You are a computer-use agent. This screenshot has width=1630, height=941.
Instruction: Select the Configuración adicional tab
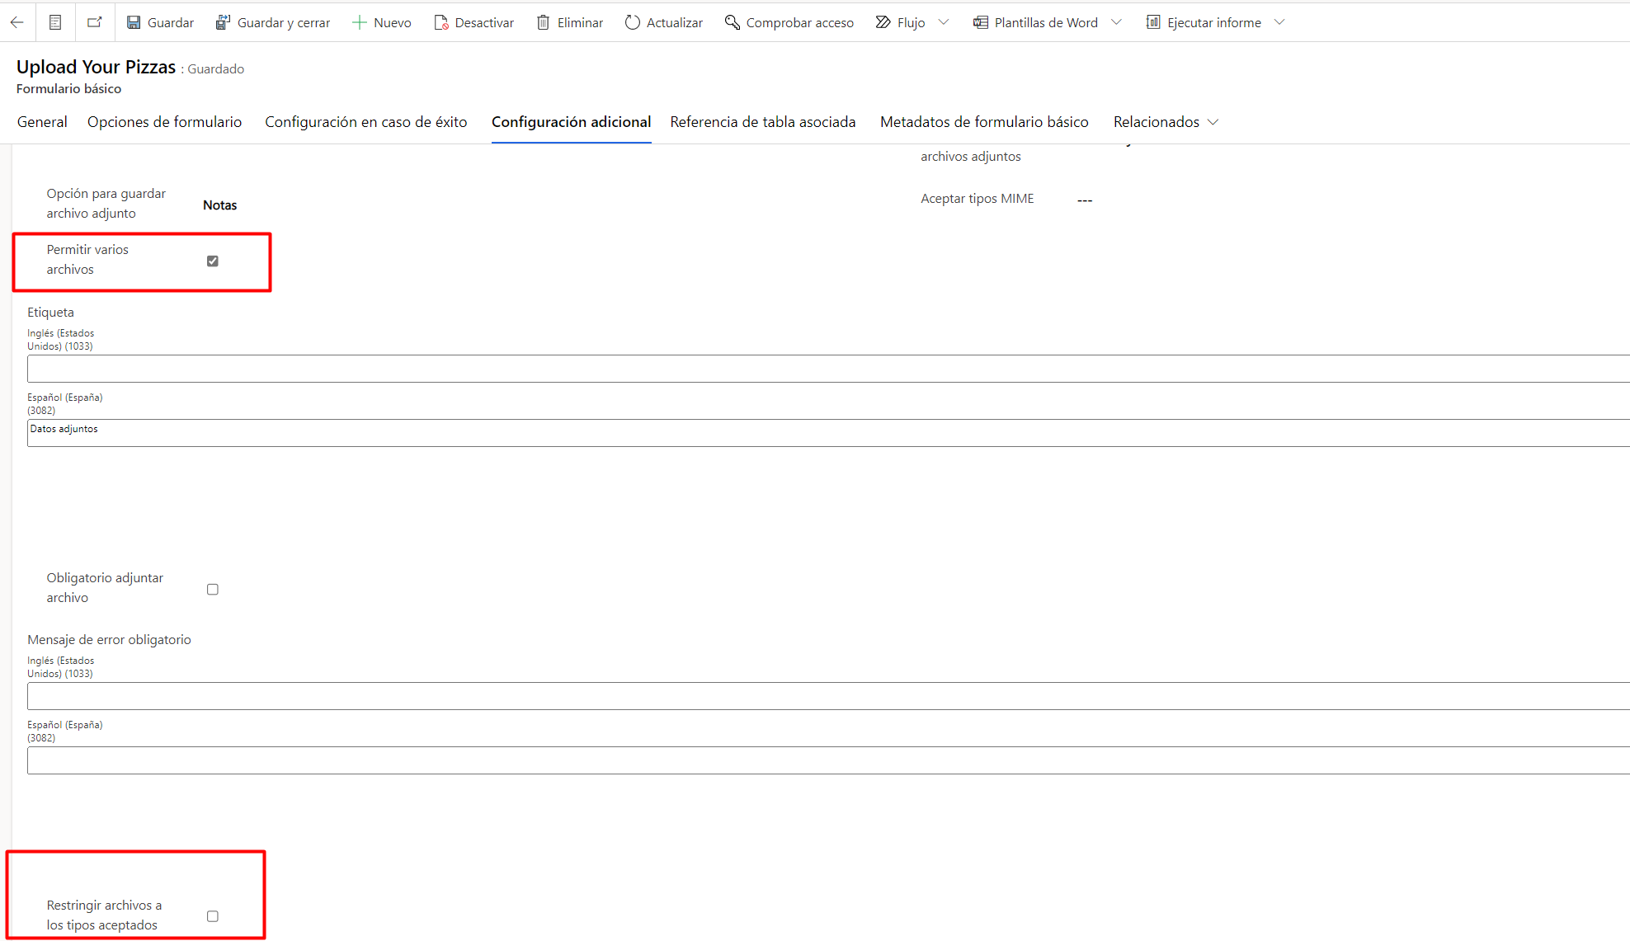[571, 122]
